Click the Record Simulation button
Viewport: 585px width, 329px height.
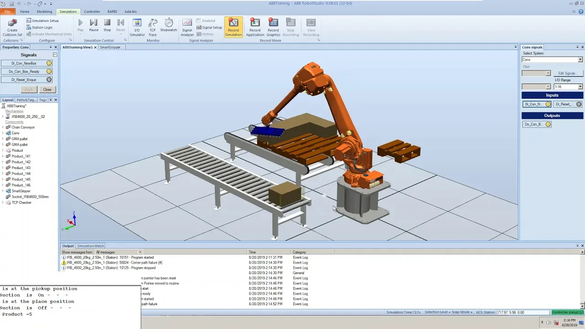233,27
